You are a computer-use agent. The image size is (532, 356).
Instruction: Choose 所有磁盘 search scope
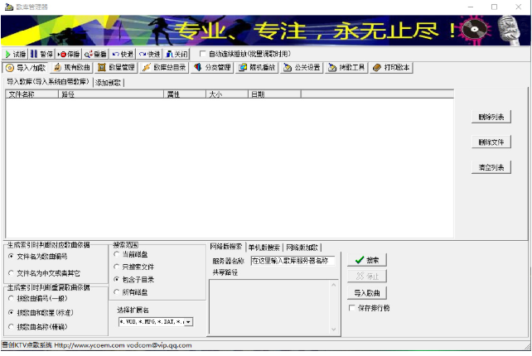[x=131, y=292]
